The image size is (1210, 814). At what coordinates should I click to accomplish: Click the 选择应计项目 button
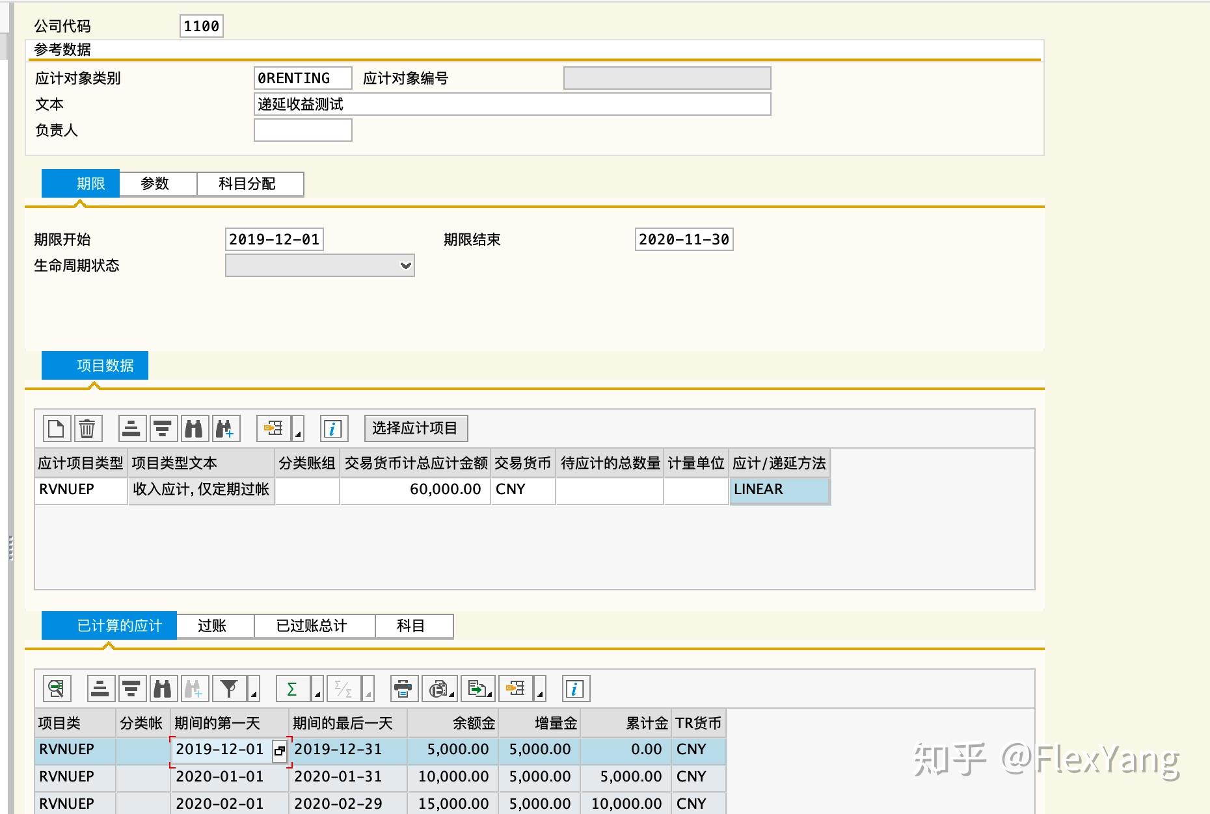[415, 428]
